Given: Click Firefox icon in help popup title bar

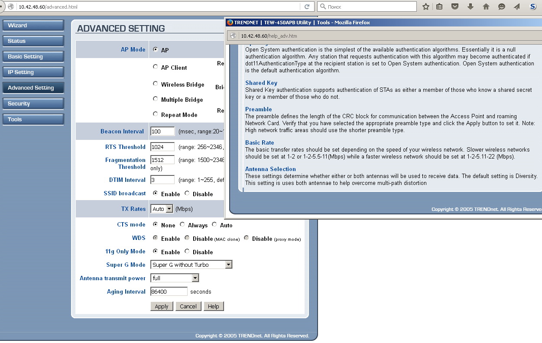Looking at the screenshot, I should 230,23.
